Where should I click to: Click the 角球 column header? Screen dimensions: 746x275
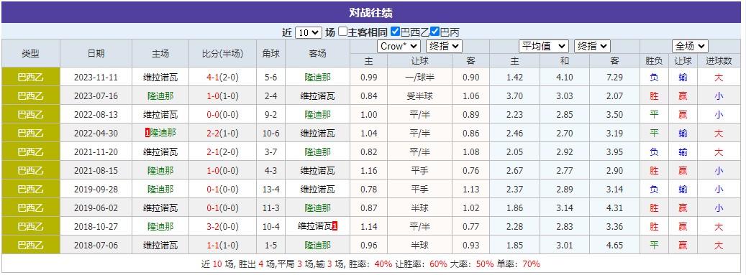pos(271,53)
